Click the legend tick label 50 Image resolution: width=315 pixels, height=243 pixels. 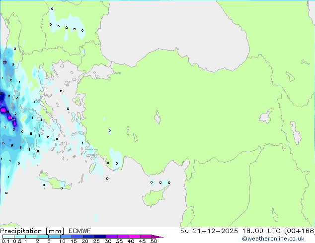point(154,242)
